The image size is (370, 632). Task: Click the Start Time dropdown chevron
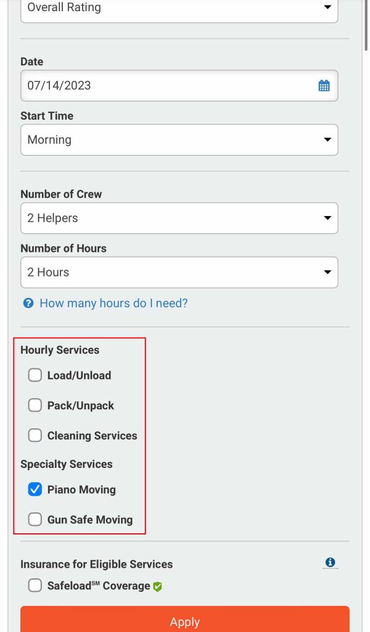327,140
